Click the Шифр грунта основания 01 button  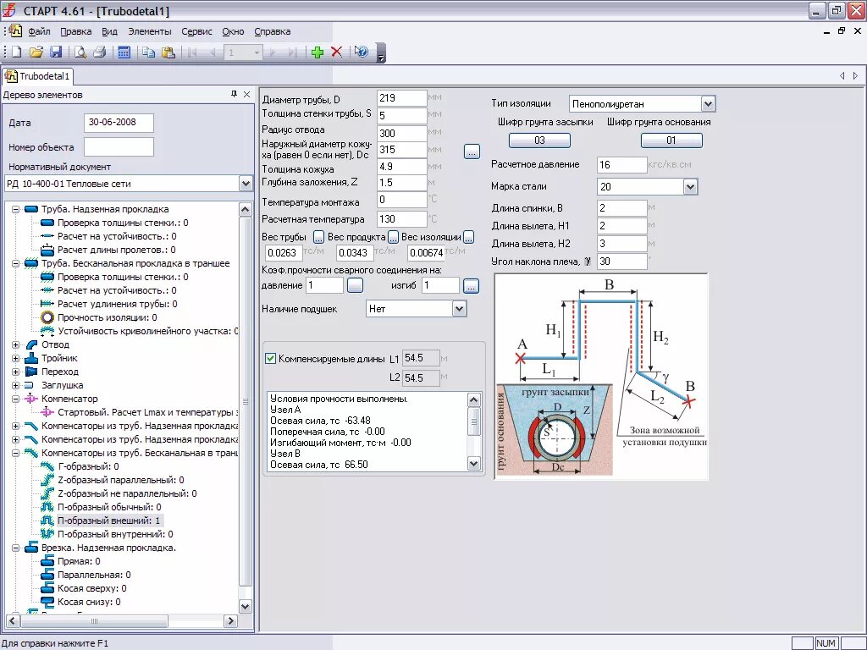[671, 140]
